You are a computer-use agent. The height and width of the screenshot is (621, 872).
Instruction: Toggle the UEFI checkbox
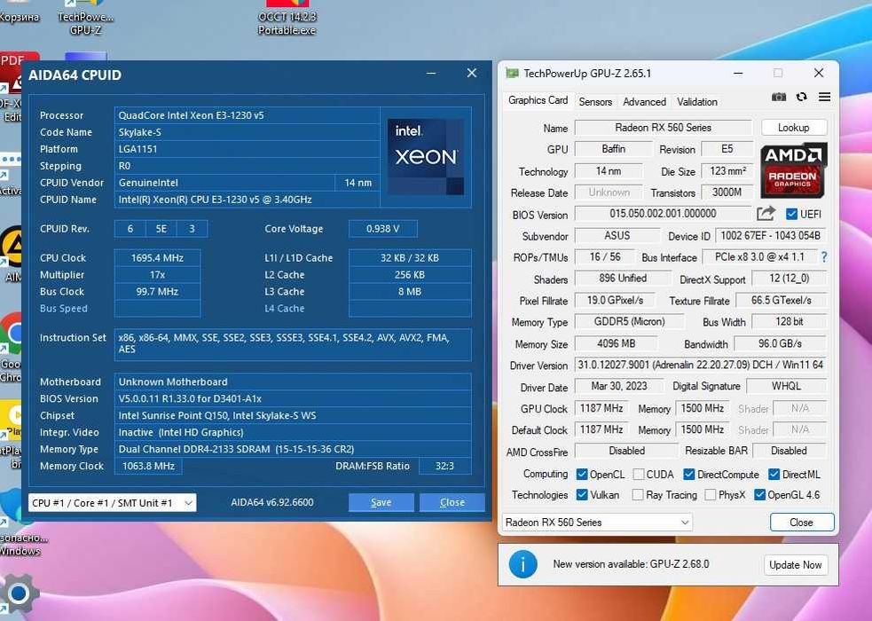[791, 214]
